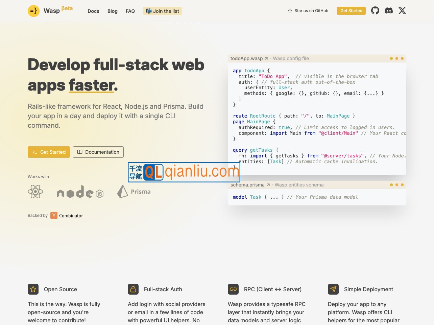Viewport: 434px width, 325px height.
Task: Click the Join the list badge
Action: (x=163, y=11)
